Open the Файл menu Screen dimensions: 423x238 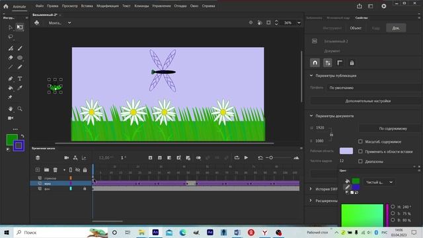(40, 6)
